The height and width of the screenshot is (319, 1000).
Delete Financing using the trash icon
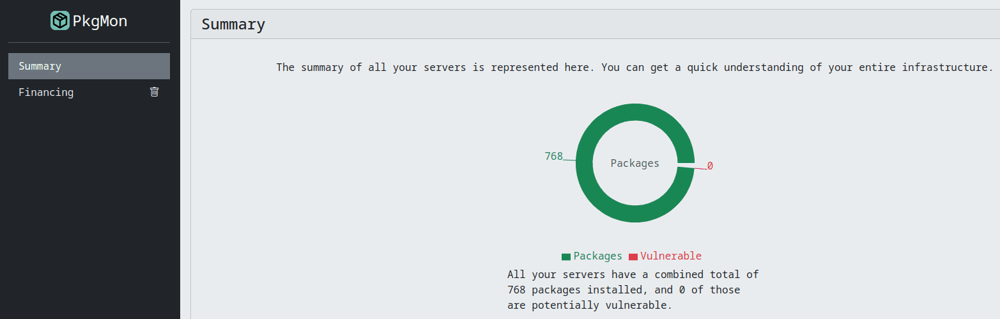(x=154, y=92)
